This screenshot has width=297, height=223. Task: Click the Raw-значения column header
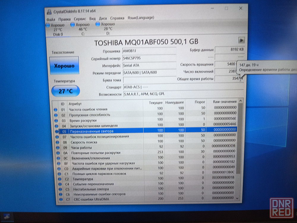coord(225,102)
